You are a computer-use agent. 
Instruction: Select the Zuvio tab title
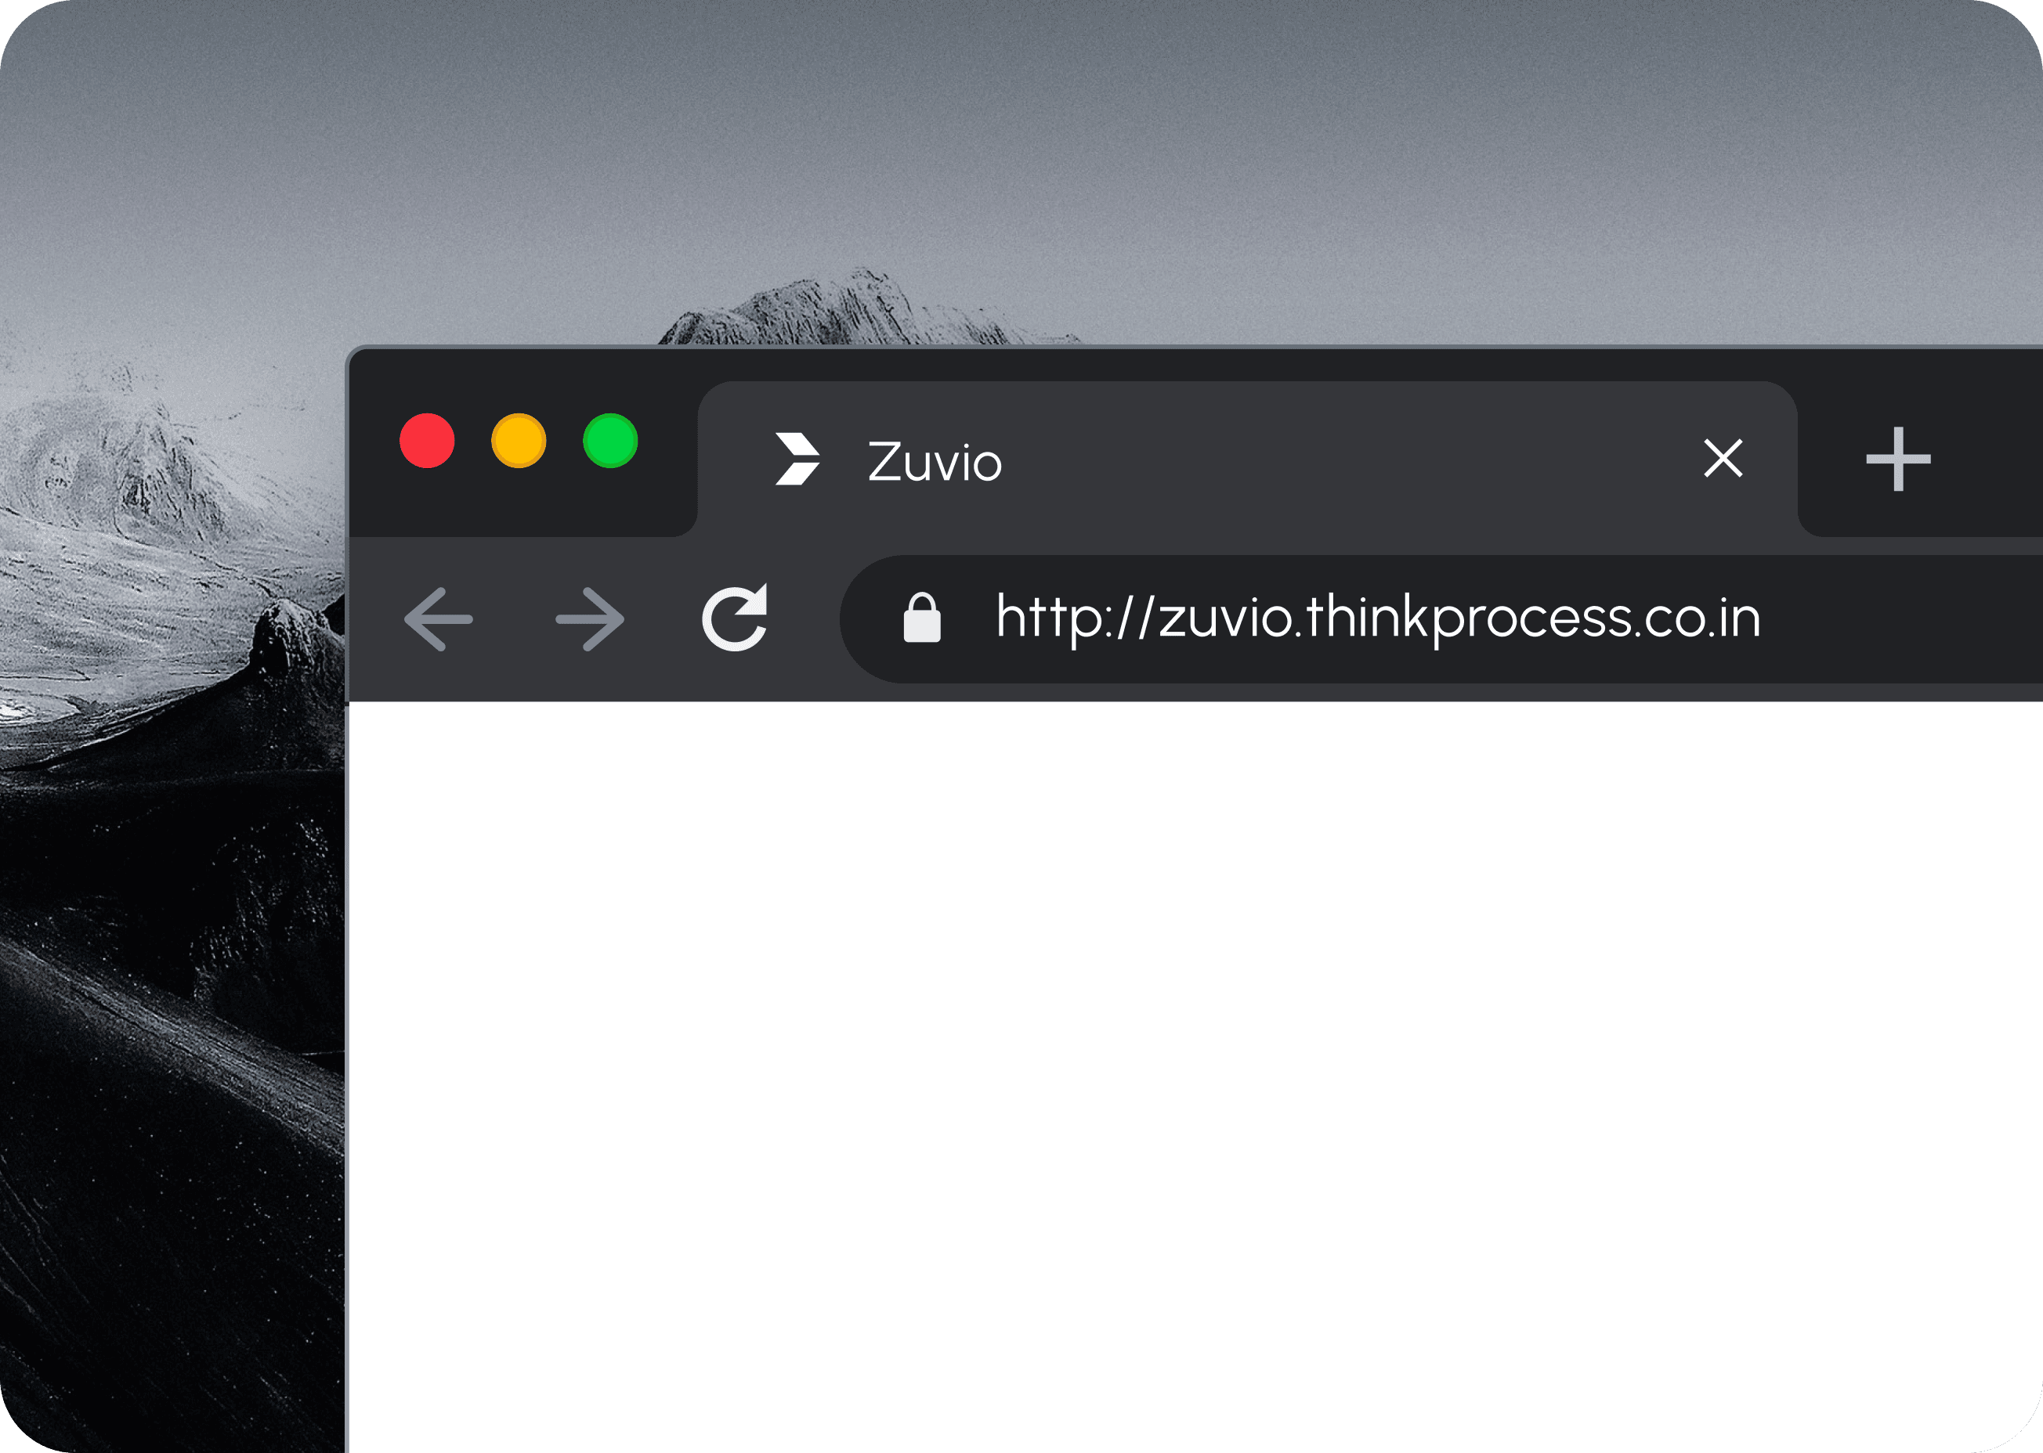(x=935, y=462)
